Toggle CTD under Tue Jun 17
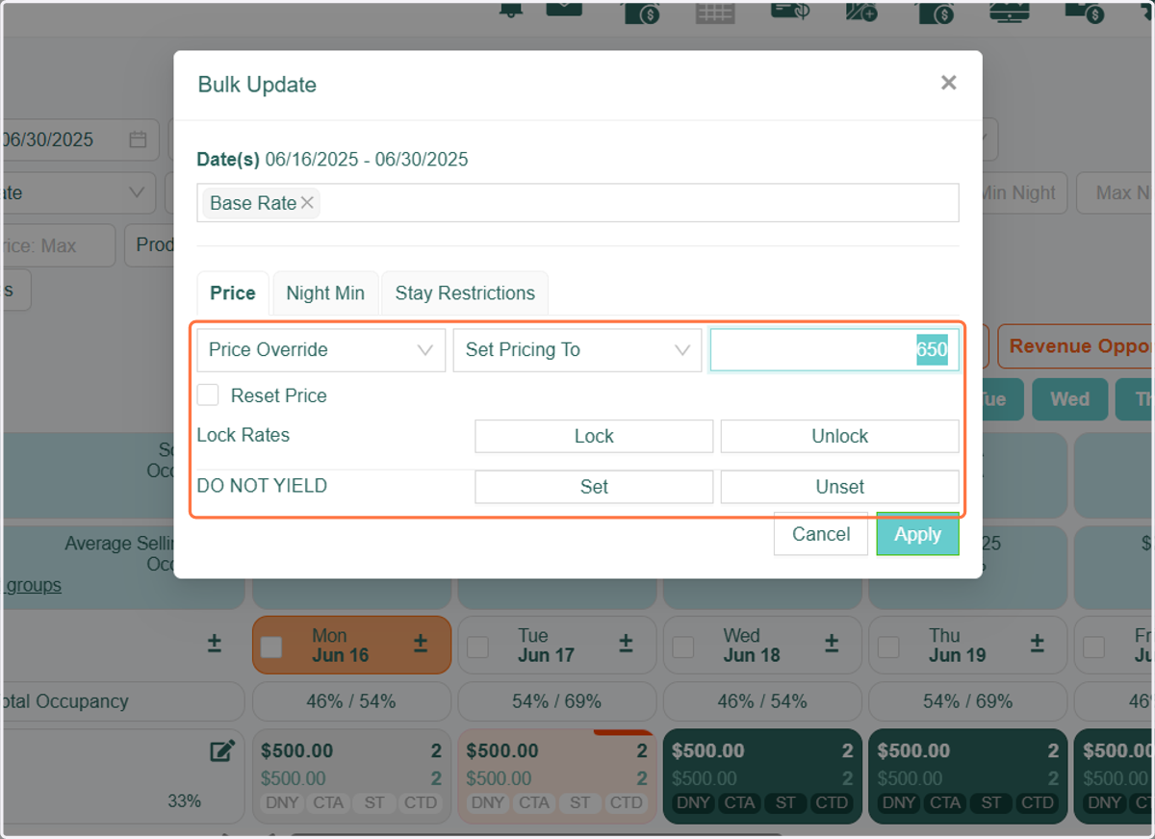This screenshot has height=839, width=1155. click(626, 802)
